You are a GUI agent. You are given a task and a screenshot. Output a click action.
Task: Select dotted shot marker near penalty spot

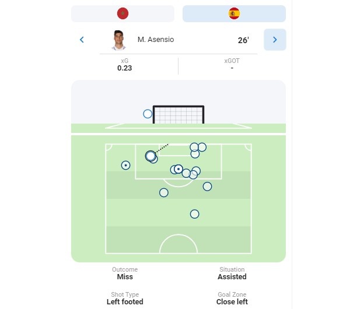tap(178, 169)
